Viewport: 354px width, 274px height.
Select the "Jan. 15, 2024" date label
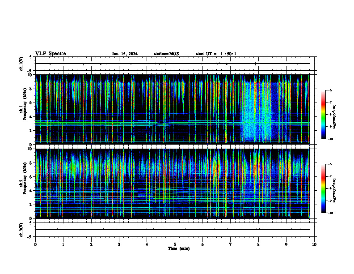[125, 54]
